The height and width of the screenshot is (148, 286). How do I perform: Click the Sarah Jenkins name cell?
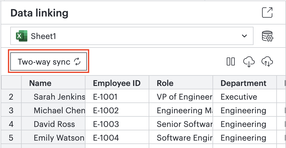(53, 97)
